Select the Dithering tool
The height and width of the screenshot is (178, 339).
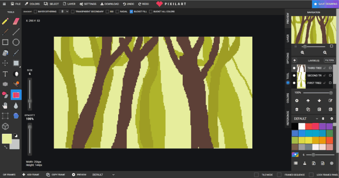click(x=5, y=84)
